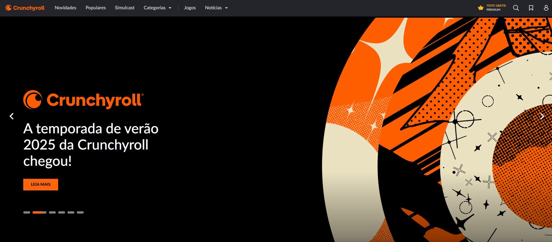Click the summer season banner artwork

click(437, 130)
